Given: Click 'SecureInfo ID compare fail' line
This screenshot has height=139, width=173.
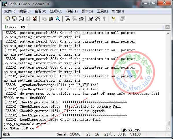Looking at the screenshot, I should 62,107.
